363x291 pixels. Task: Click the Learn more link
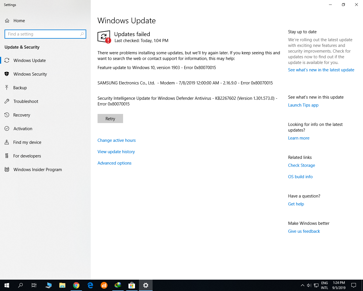click(299, 138)
